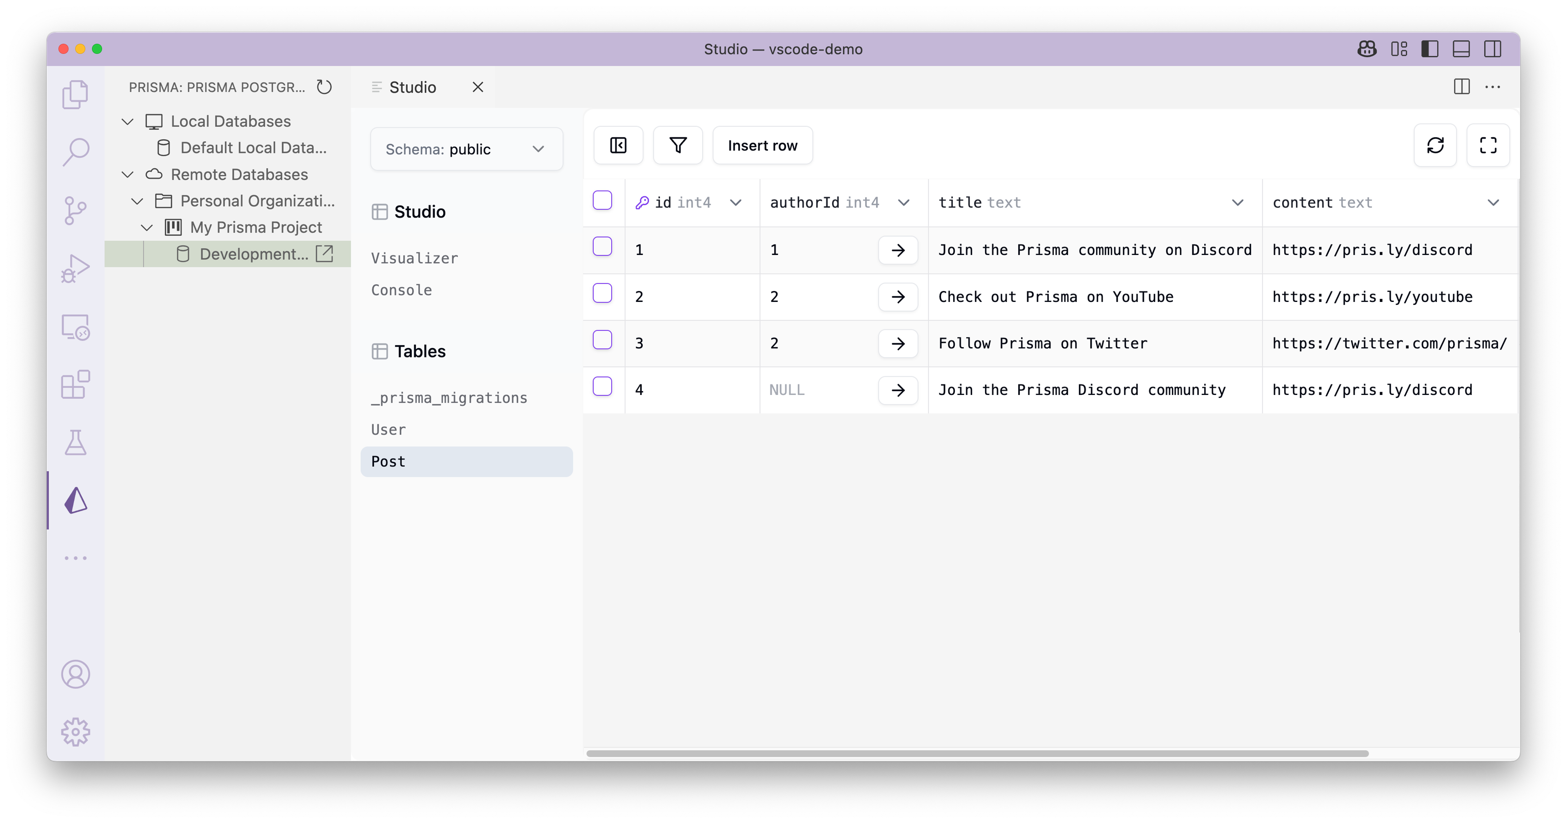Open the Schema: public dropdown
This screenshot has height=823, width=1567.
466,149
